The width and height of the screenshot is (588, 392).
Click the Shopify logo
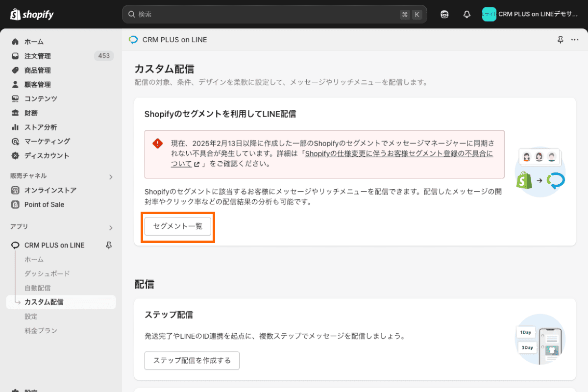[32, 14]
